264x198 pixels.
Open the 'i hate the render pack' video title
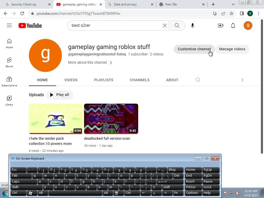point(50,141)
